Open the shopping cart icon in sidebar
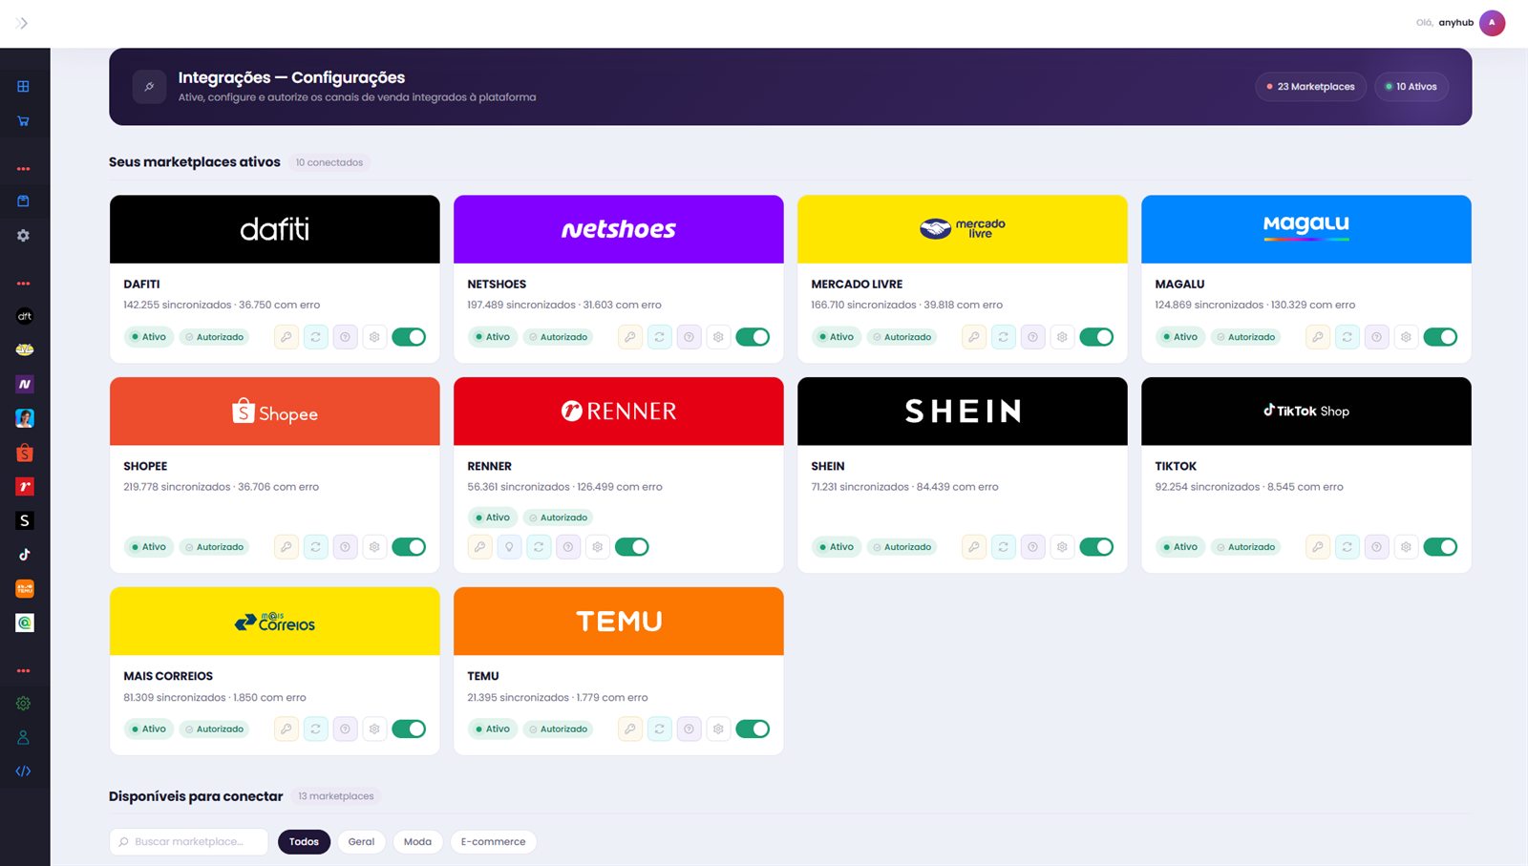This screenshot has width=1528, height=866. click(24, 121)
